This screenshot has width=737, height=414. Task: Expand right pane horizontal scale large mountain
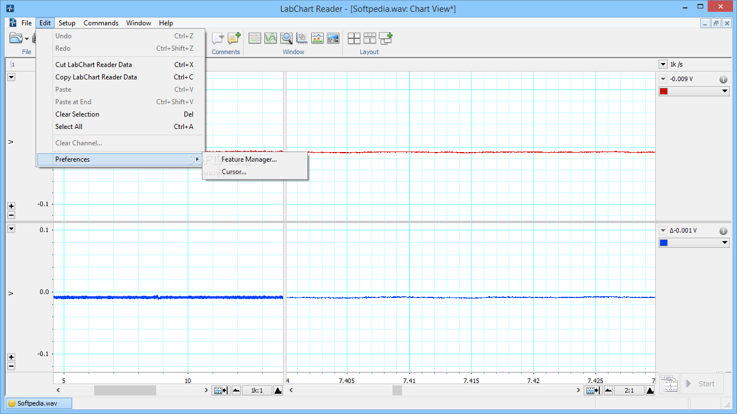[650, 390]
